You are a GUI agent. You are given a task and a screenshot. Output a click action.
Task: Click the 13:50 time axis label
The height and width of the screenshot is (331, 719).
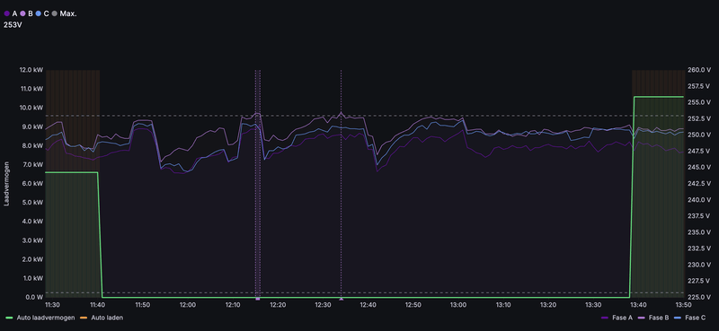click(x=683, y=305)
